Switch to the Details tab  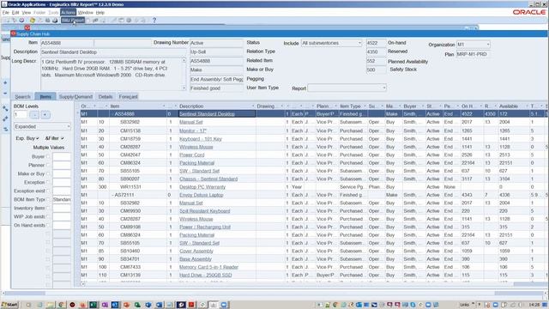(106, 97)
